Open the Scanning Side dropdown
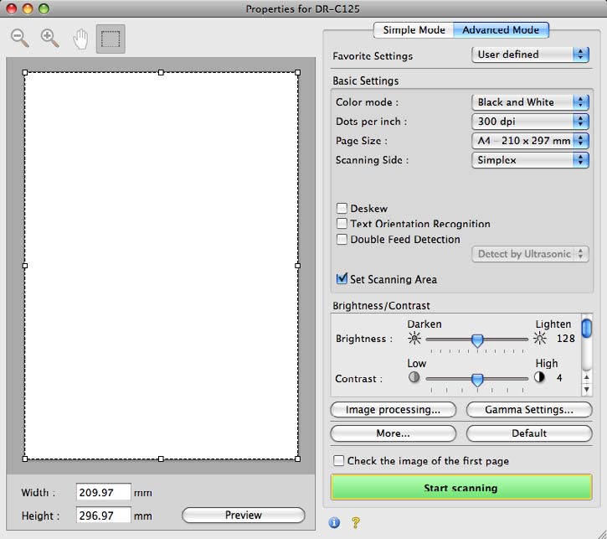 [x=530, y=160]
